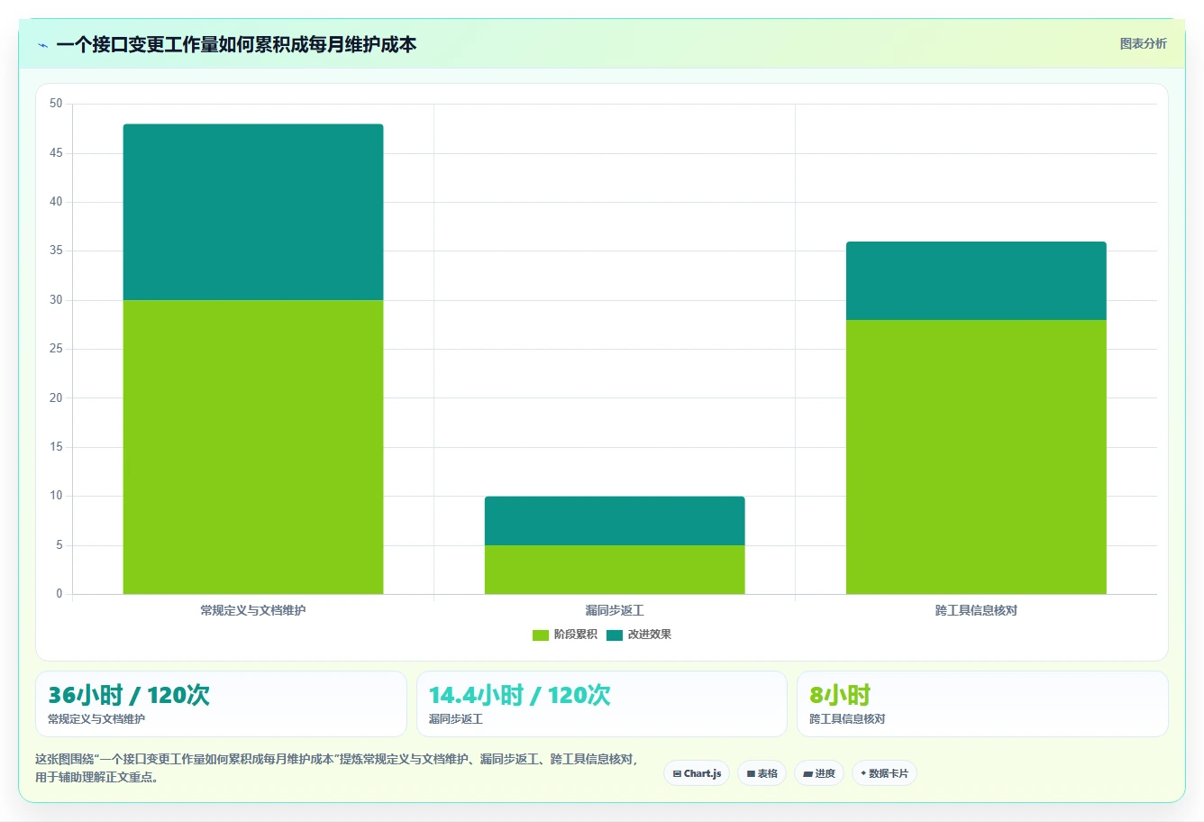
Task: Select the Chart.js tag
Action: 697,773
